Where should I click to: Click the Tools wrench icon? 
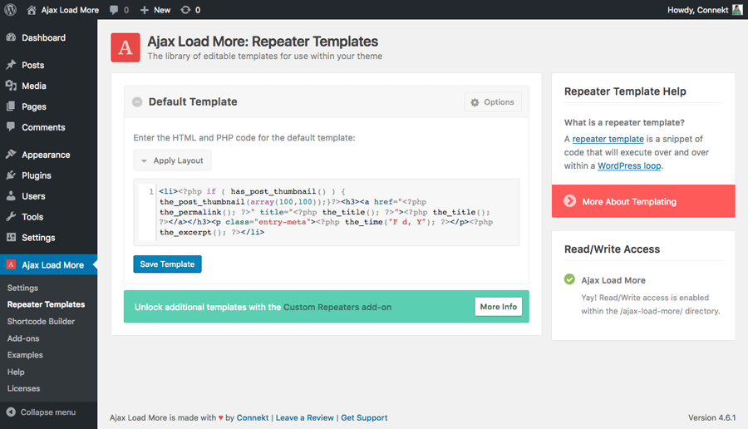[11, 217]
